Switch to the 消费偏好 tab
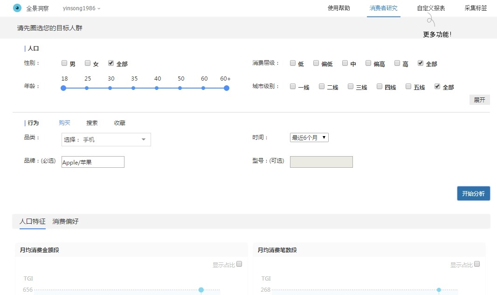Viewport: 497px width, 295px height. click(65, 222)
